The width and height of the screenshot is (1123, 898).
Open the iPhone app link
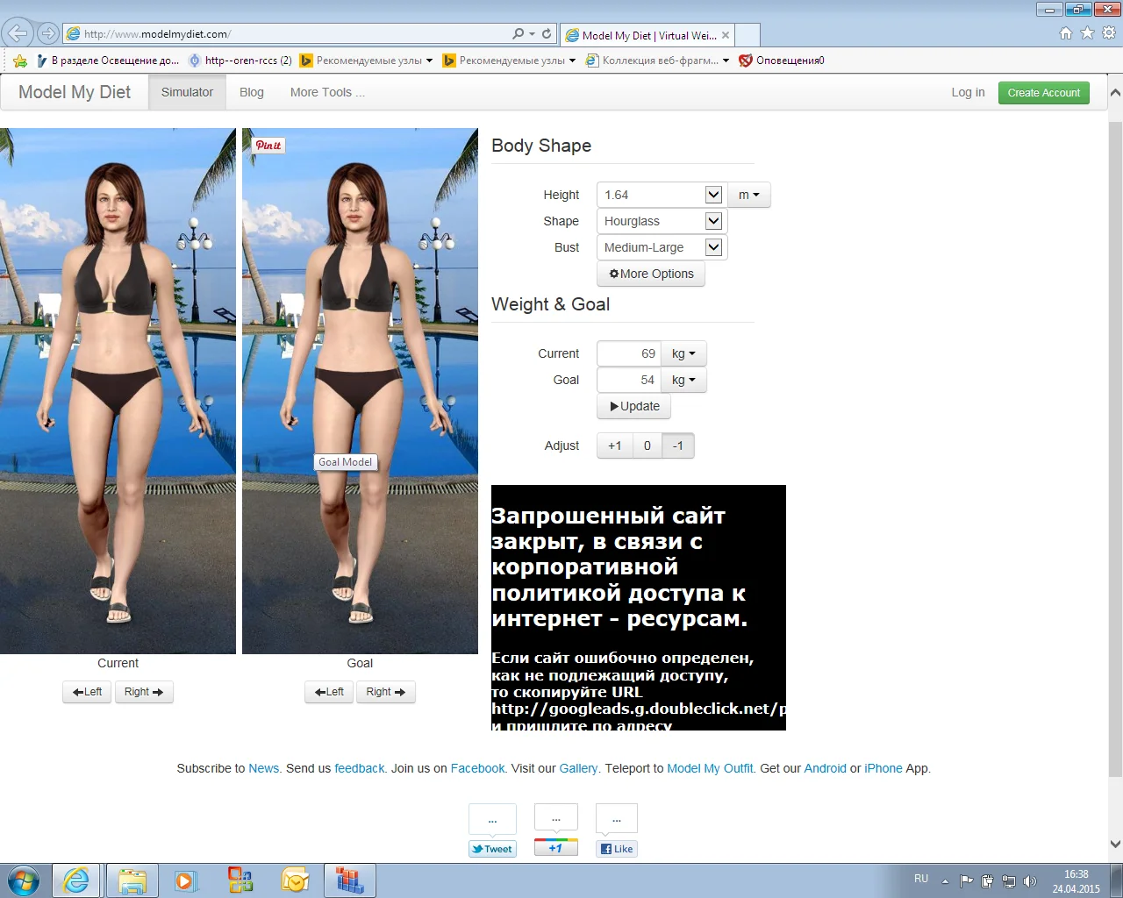(883, 768)
